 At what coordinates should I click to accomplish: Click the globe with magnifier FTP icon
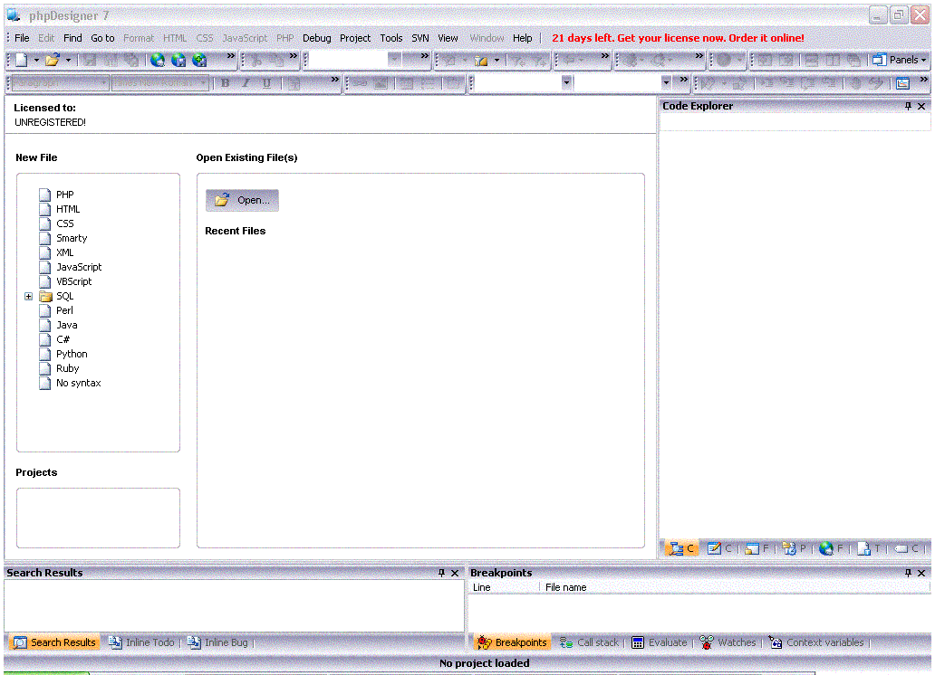pyautogui.click(x=158, y=60)
